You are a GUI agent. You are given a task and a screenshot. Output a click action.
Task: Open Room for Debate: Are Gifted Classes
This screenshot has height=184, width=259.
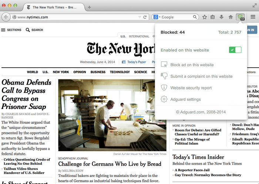pyautogui.click(x=198, y=132)
